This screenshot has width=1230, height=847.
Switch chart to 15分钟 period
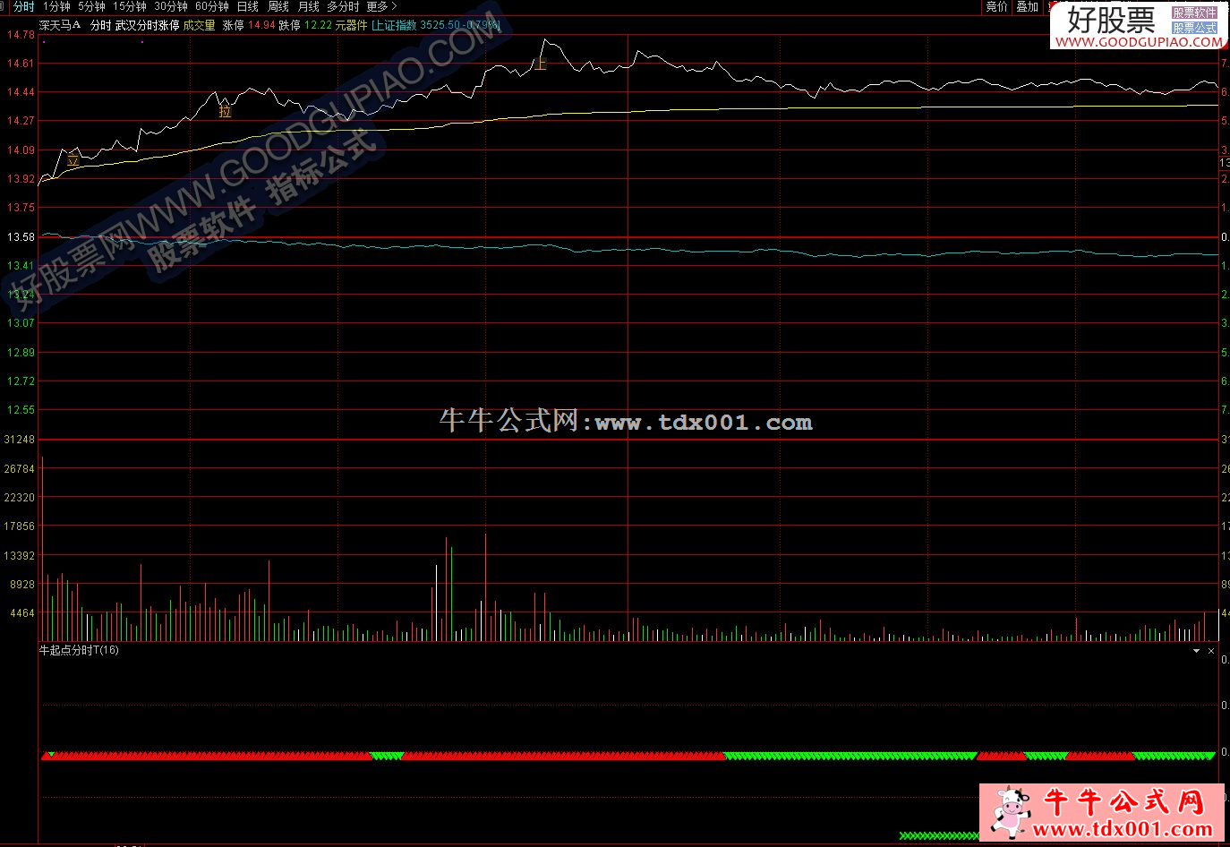pyautogui.click(x=129, y=6)
